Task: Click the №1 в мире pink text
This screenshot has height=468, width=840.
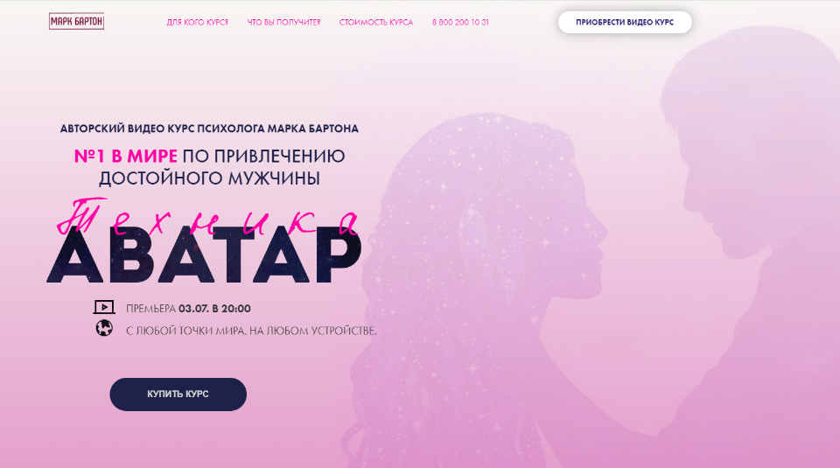Action: pos(125,156)
